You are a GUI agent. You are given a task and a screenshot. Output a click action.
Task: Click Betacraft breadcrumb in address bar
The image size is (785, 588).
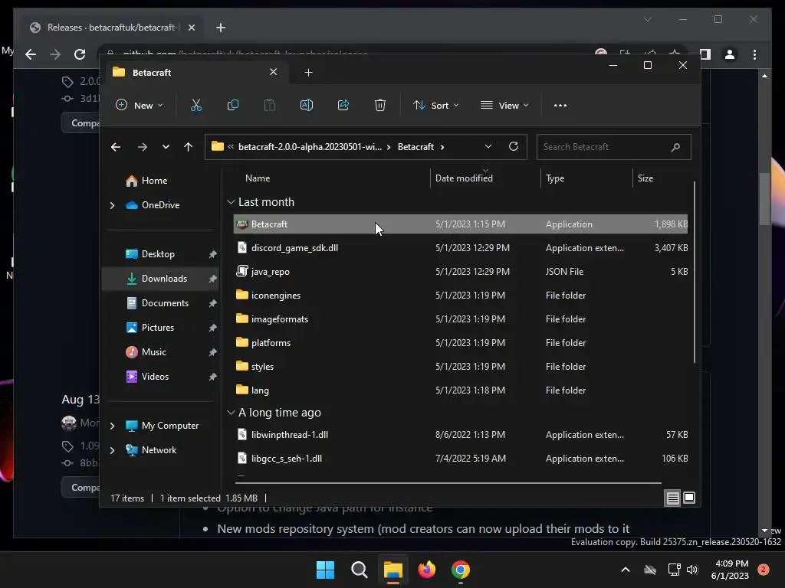tap(415, 147)
